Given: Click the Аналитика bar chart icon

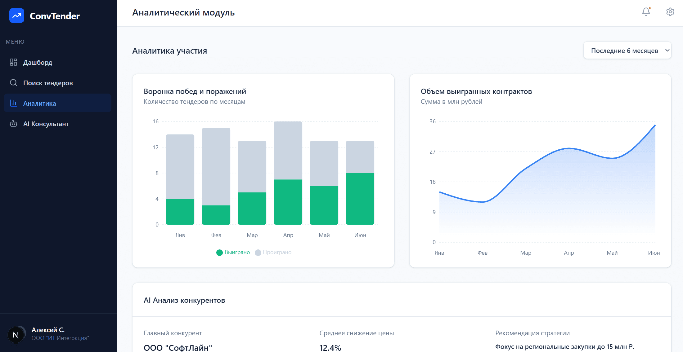Looking at the screenshot, I should click(x=13, y=103).
